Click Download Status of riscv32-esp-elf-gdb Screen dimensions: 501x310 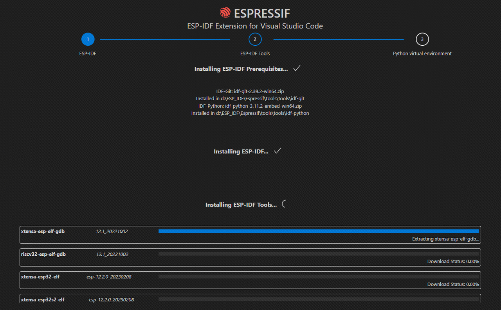pos(453,262)
